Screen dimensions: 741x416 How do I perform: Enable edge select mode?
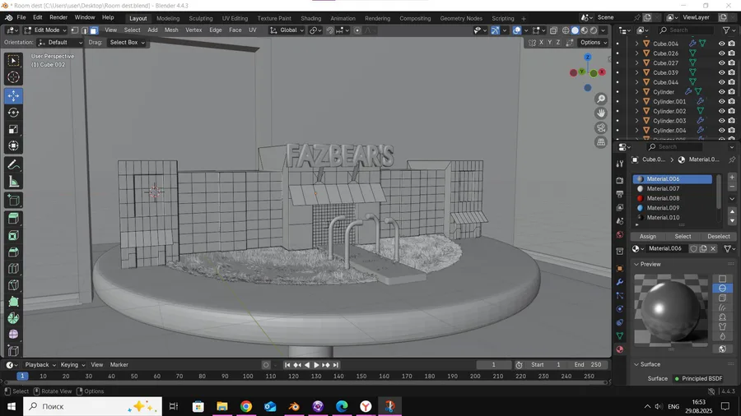tap(84, 30)
